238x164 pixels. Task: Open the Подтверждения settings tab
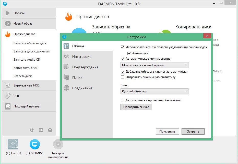tap(85, 67)
